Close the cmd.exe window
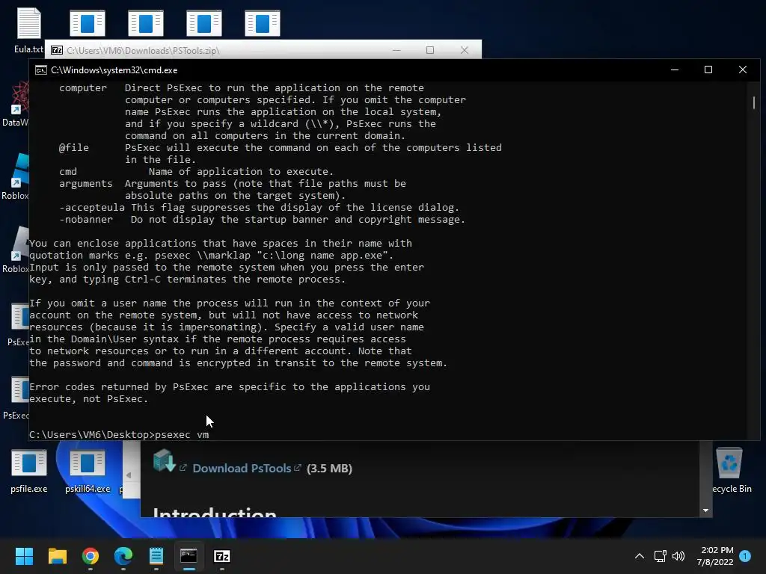This screenshot has width=766, height=574. (x=743, y=70)
